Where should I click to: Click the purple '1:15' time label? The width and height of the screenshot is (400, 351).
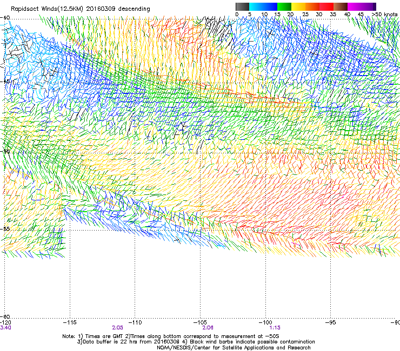click(x=275, y=328)
